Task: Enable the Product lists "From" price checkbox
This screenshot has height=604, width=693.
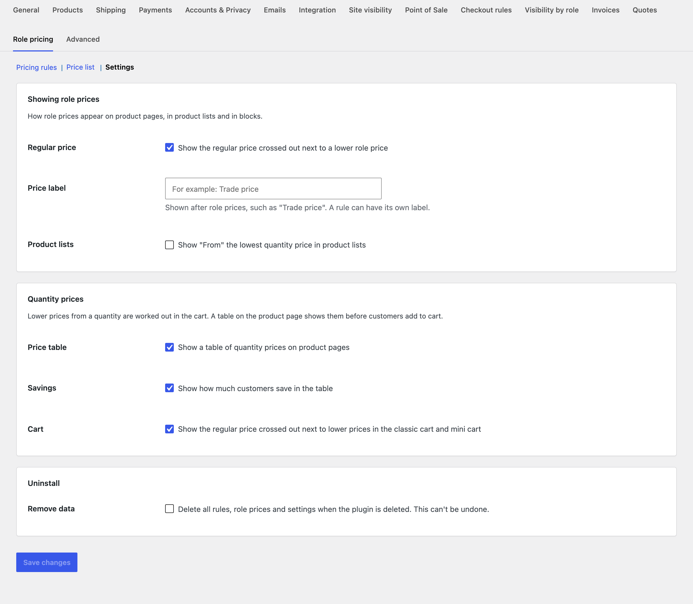Action: [x=169, y=245]
